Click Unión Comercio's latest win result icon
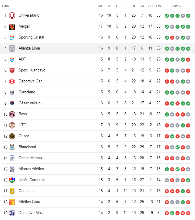 click(188, 180)
